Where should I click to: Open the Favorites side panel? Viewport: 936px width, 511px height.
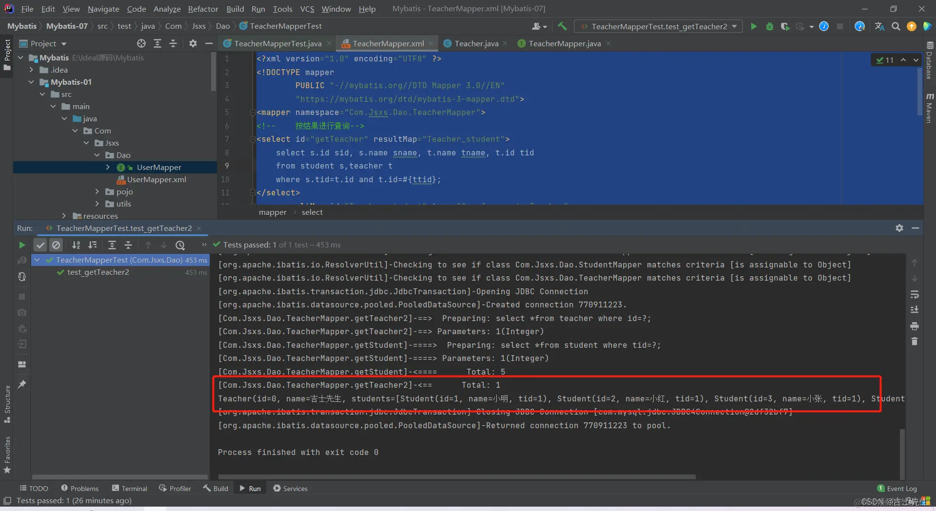(7, 454)
